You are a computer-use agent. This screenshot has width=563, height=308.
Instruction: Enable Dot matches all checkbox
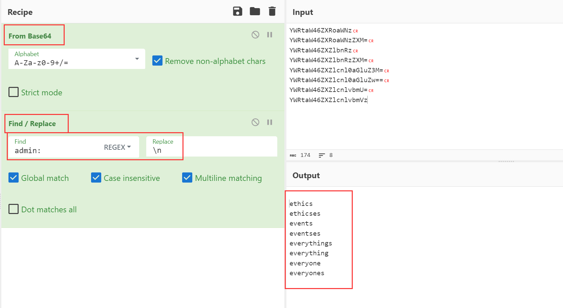14,209
